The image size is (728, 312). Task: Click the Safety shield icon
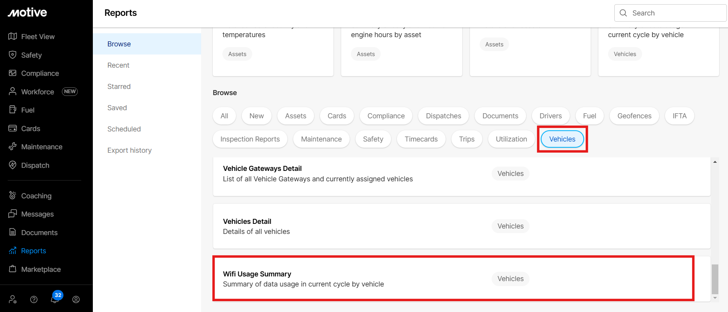12,55
